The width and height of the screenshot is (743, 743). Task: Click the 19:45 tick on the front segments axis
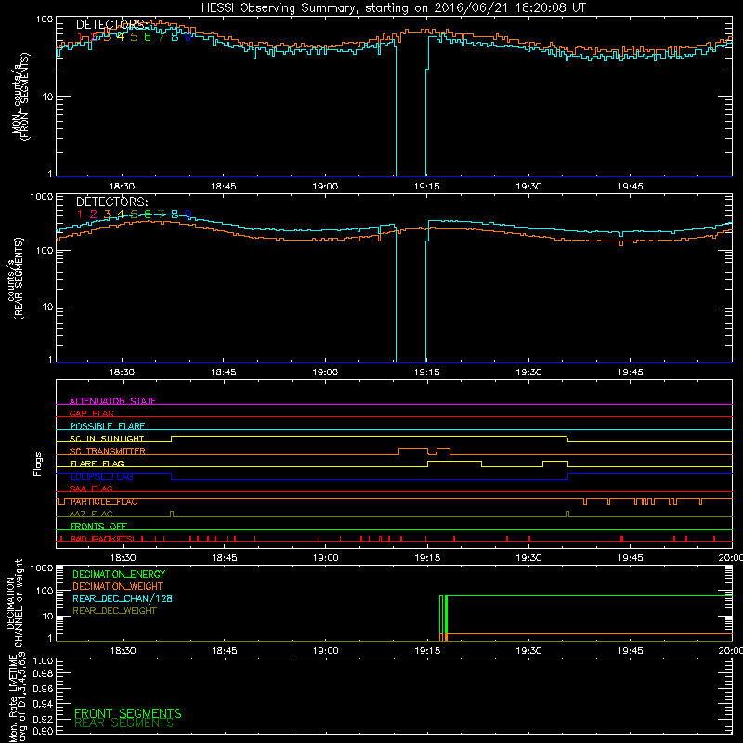tap(631, 187)
